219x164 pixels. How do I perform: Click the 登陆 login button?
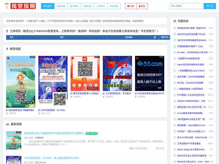[x=142, y=6]
